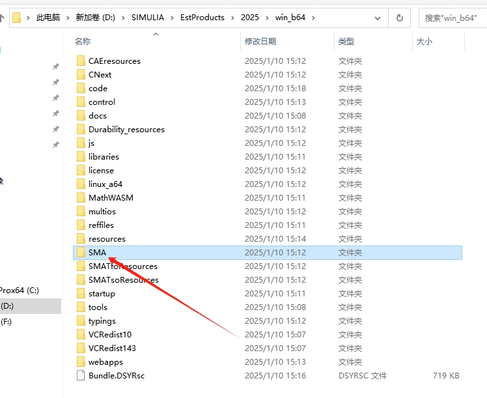Click the webapps folder icon
Image resolution: width=487 pixels, height=398 pixels.
(81, 362)
